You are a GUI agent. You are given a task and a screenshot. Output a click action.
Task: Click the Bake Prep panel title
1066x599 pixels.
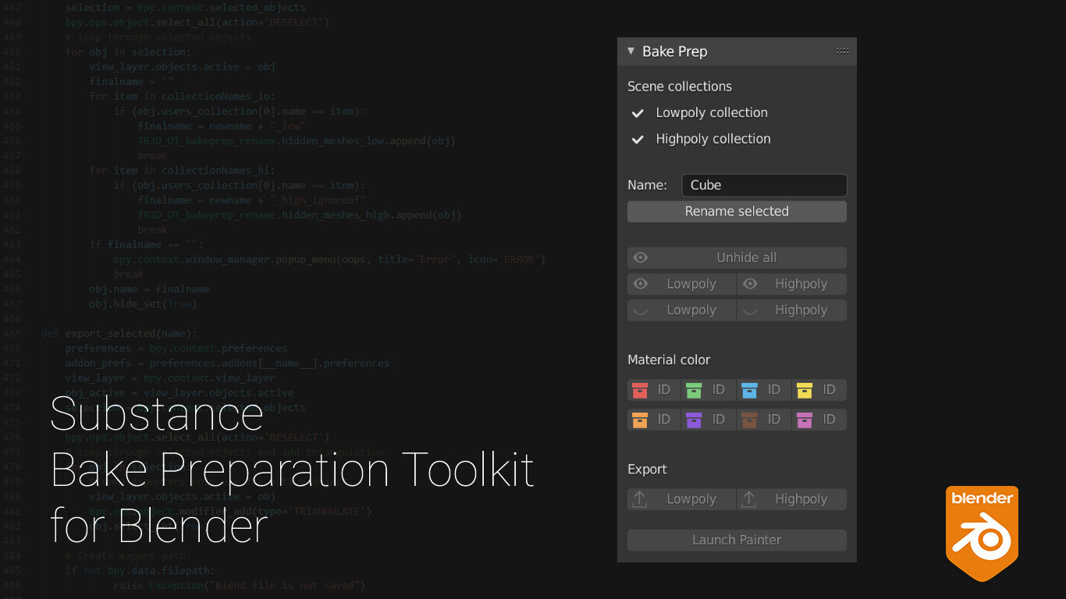click(x=674, y=51)
